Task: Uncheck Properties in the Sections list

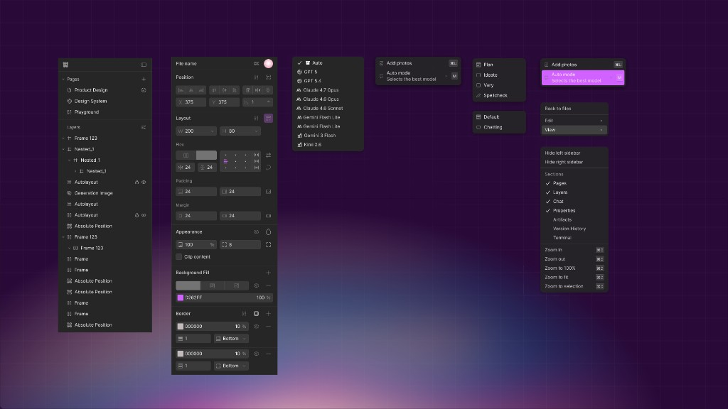Action: tap(548, 210)
